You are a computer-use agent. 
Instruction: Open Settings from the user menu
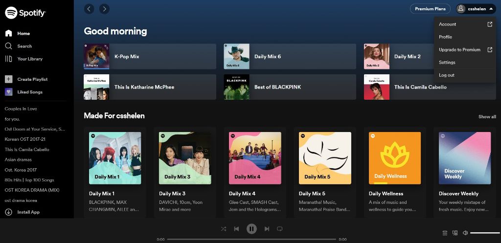465,63
